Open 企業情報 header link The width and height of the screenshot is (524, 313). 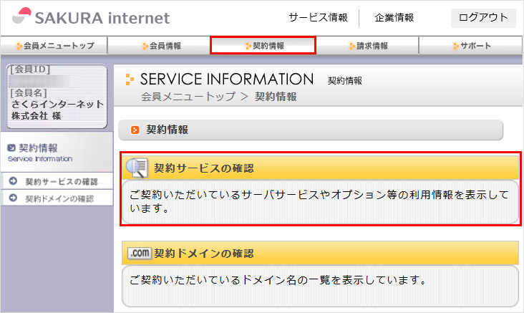[394, 17]
